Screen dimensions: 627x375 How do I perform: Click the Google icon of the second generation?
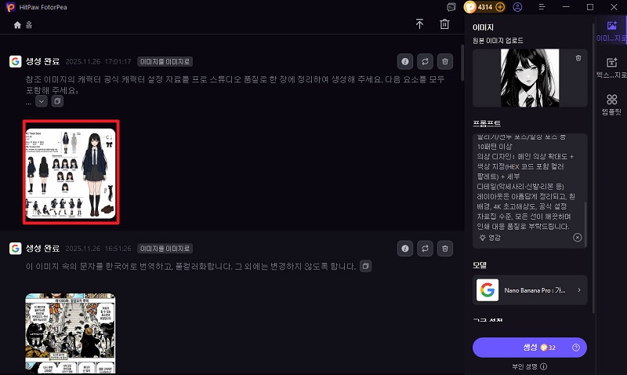click(x=15, y=248)
